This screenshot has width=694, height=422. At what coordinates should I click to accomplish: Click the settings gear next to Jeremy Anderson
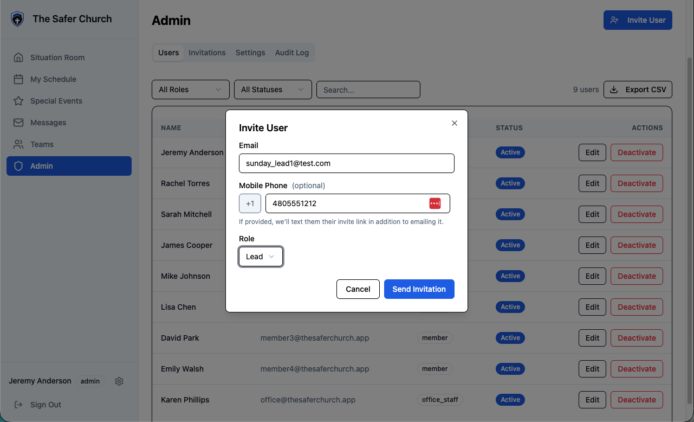[x=119, y=381]
